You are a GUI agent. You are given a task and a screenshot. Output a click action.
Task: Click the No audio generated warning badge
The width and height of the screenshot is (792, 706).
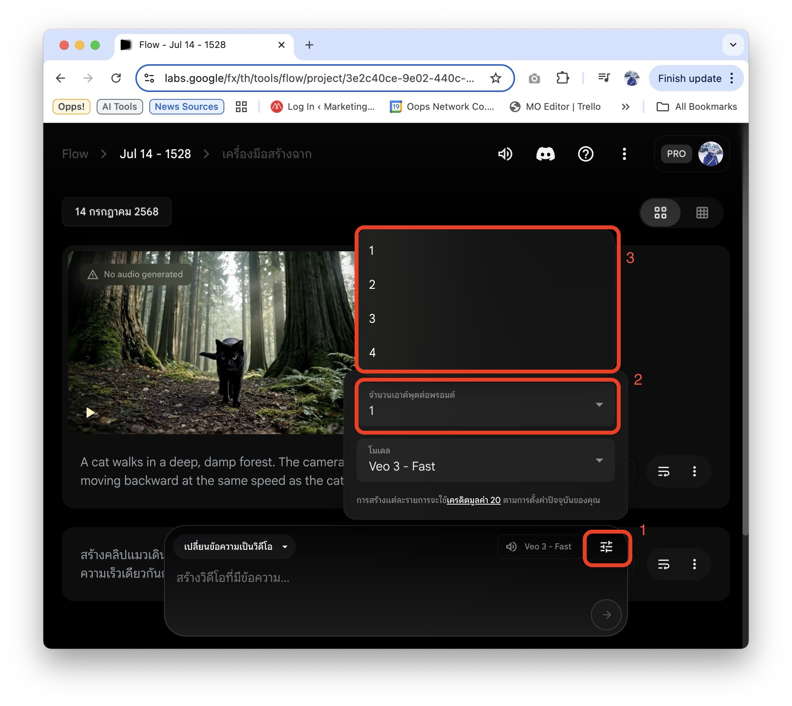(136, 275)
